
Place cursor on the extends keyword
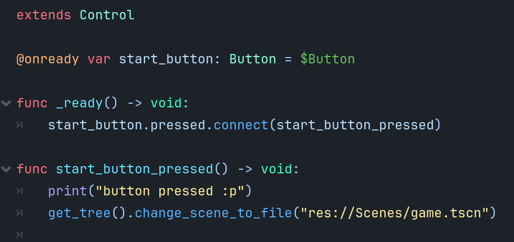coord(44,15)
